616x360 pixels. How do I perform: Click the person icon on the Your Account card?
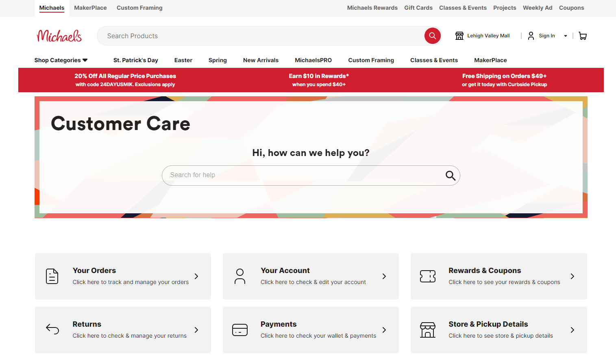240,276
